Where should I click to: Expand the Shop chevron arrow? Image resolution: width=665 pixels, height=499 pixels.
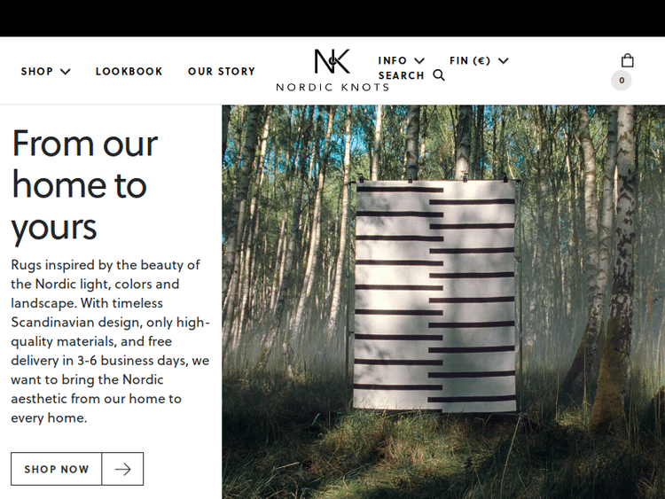coord(66,71)
